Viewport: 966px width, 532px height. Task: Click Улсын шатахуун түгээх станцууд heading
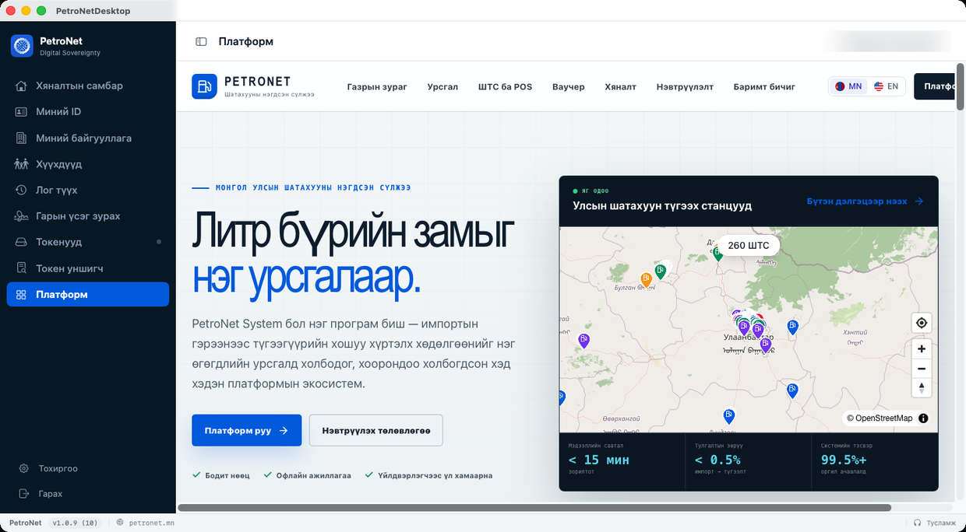[662, 206]
